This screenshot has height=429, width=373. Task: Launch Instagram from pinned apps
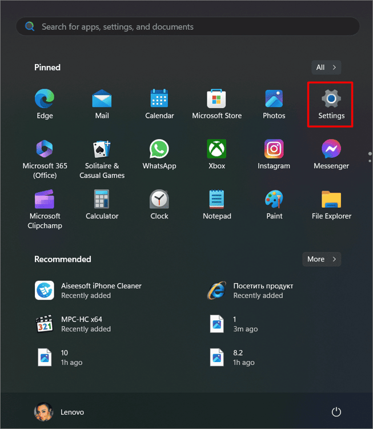pos(274,150)
